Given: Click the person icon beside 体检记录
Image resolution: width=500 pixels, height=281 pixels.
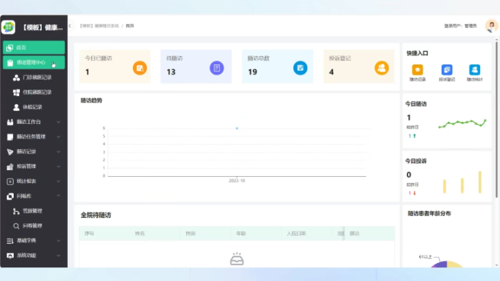Looking at the screenshot, I should (x=16, y=107).
